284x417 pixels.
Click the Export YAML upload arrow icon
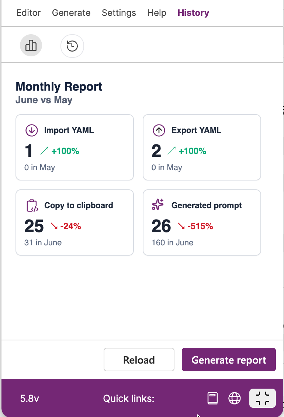click(159, 130)
